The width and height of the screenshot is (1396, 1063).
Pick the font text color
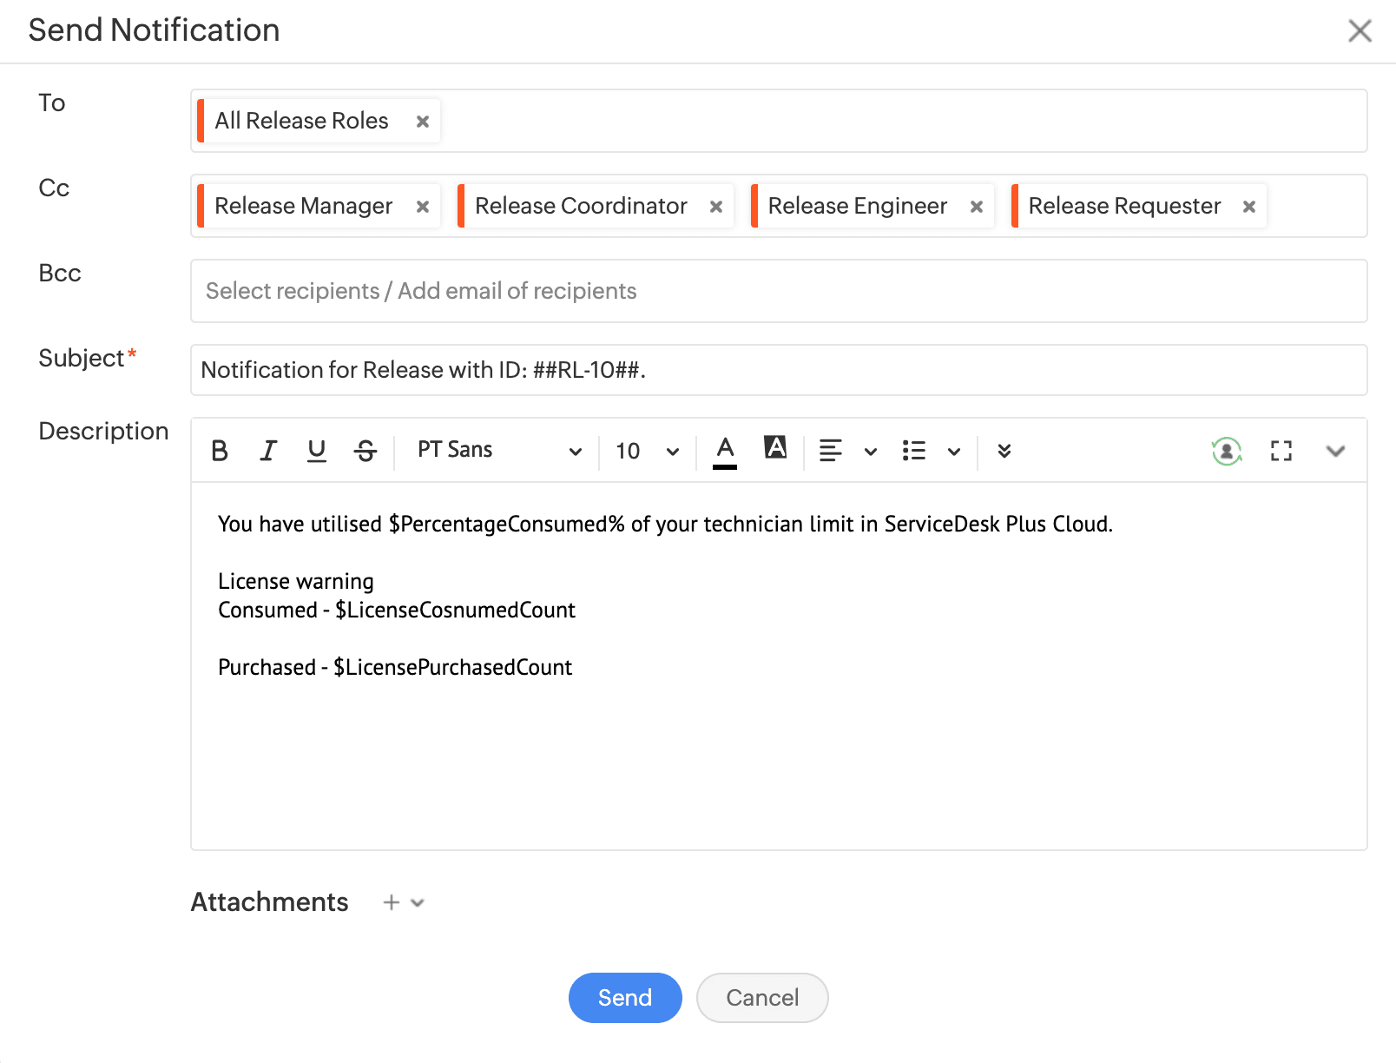click(725, 451)
